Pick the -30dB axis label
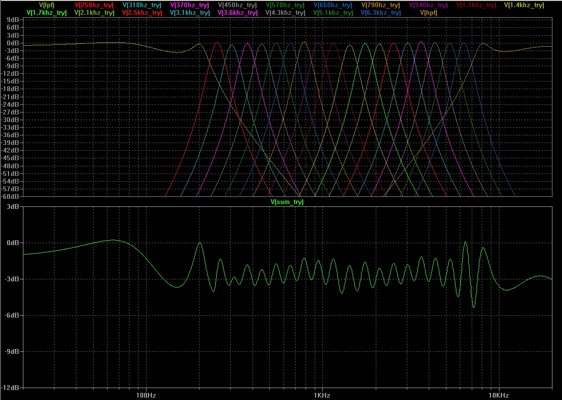The width and height of the screenshot is (562, 400). pyautogui.click(x=11, y=120)
